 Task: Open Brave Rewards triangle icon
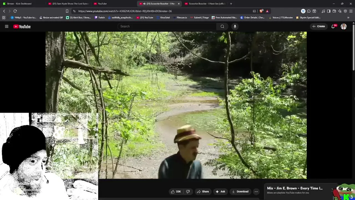coord(267,11)
